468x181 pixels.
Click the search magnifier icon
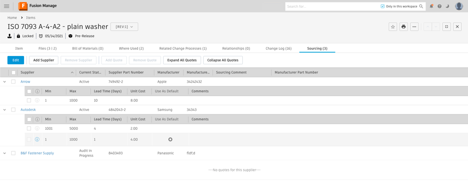click(x=421, y=6)
